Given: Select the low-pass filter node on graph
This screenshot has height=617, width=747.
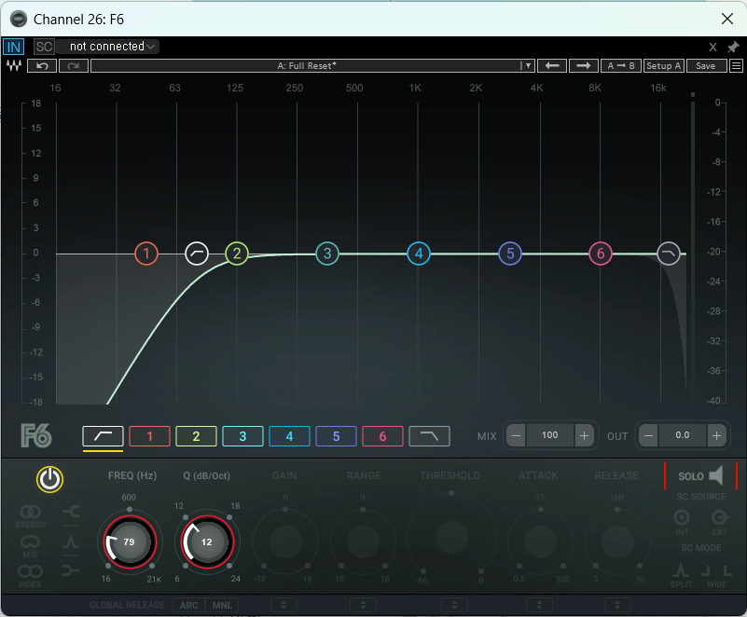Looking at the screenshot, I should tap(669, 254).
